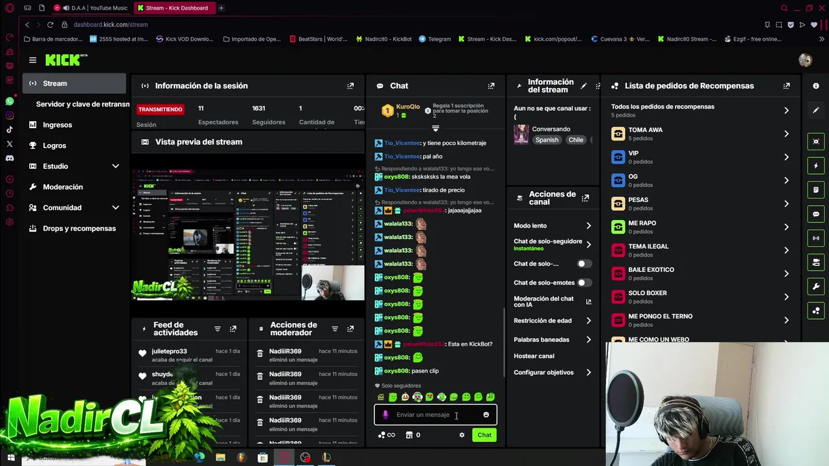The image size is (829, 466).
Task: Edit the Información del stream panel
Action: 584,85
